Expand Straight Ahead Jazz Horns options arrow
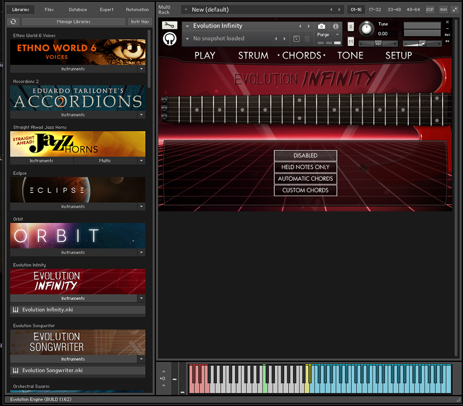463x406 pixels. (x=141, y=161)
